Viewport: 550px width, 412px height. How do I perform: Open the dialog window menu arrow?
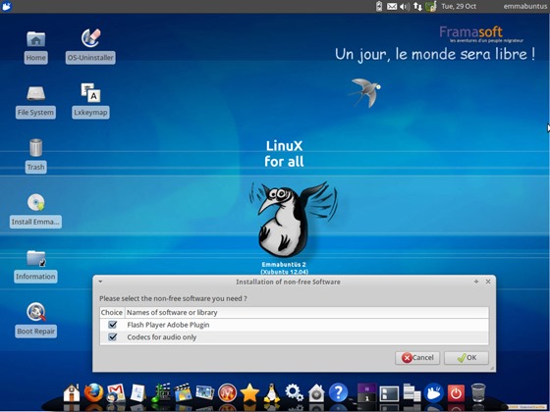(x=100, y=282)
